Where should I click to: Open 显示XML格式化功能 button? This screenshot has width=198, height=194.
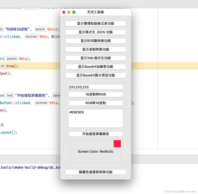pos(96,58)
